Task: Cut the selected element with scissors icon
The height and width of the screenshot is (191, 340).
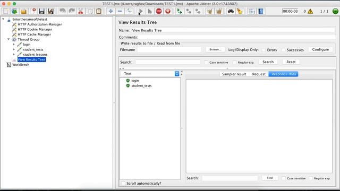Action: tap(80, 11)
